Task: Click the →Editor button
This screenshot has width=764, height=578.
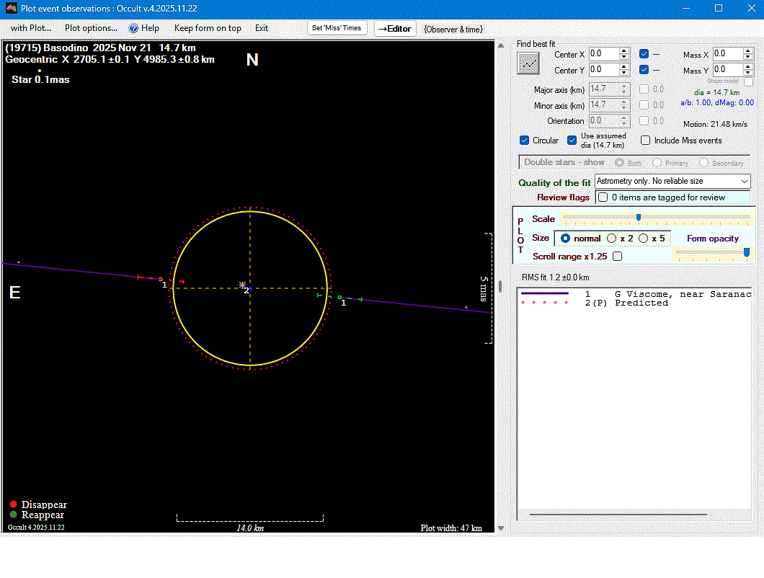Action: click(395, 29)
